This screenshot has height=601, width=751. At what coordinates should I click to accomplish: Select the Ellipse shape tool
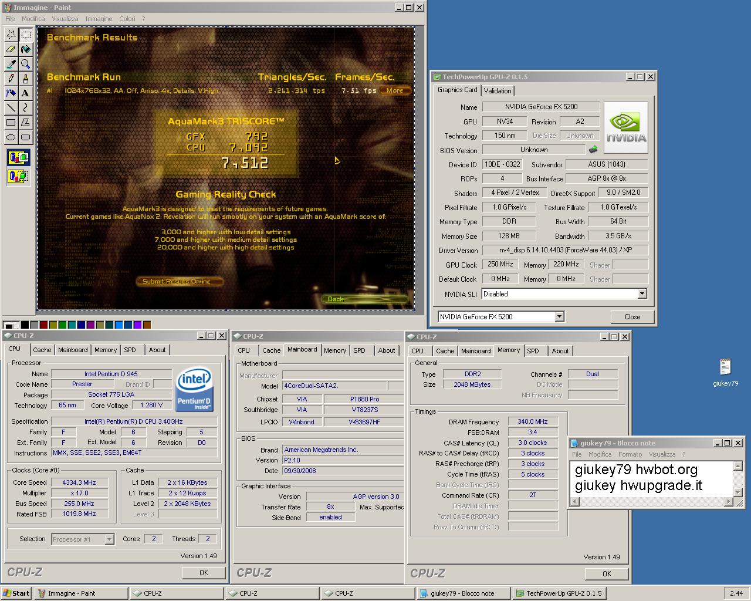[11, 137]
